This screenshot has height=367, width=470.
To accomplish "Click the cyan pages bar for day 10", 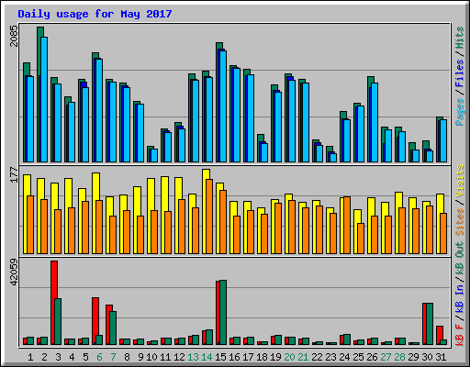I will 154,155.
